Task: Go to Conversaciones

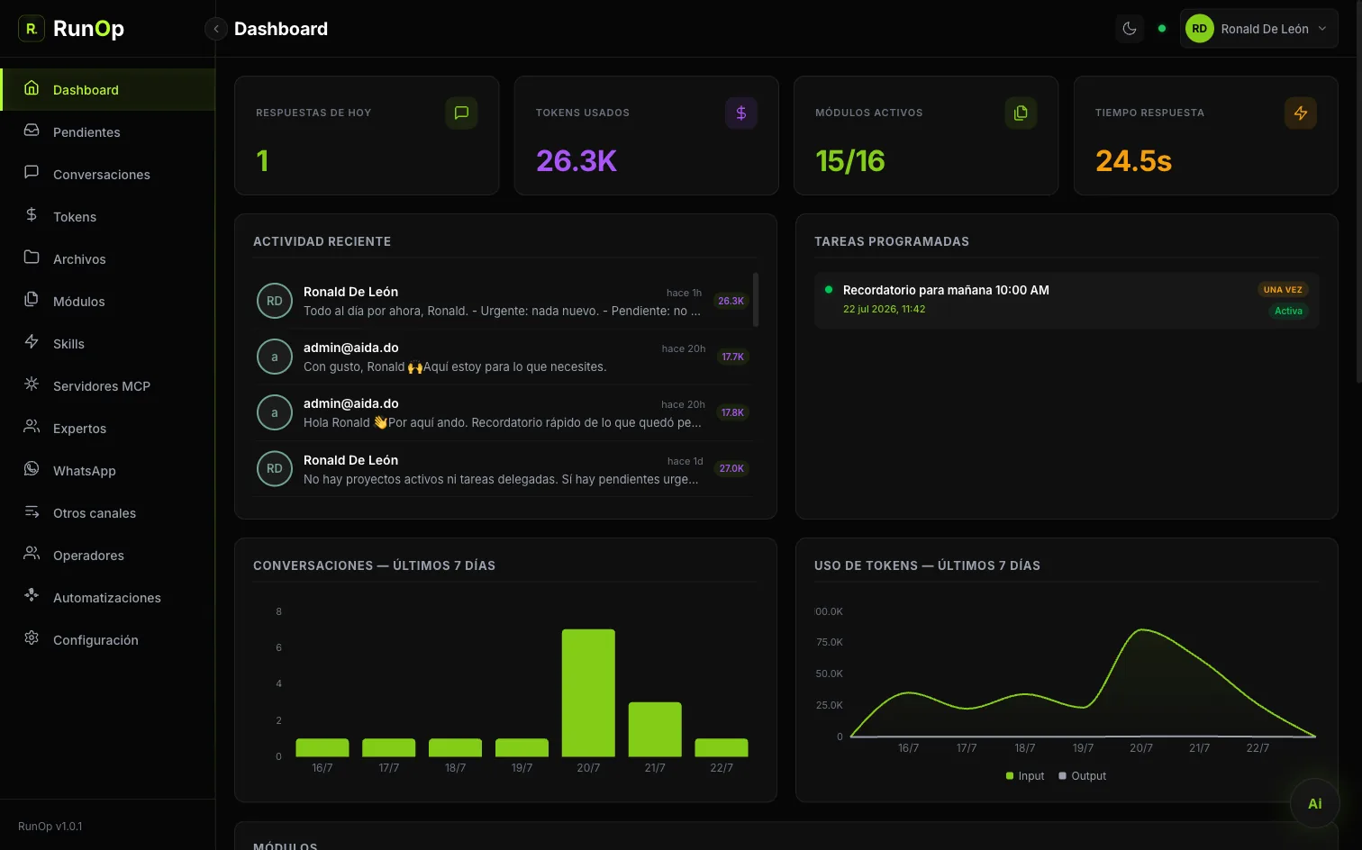Action: pos(108,174)
